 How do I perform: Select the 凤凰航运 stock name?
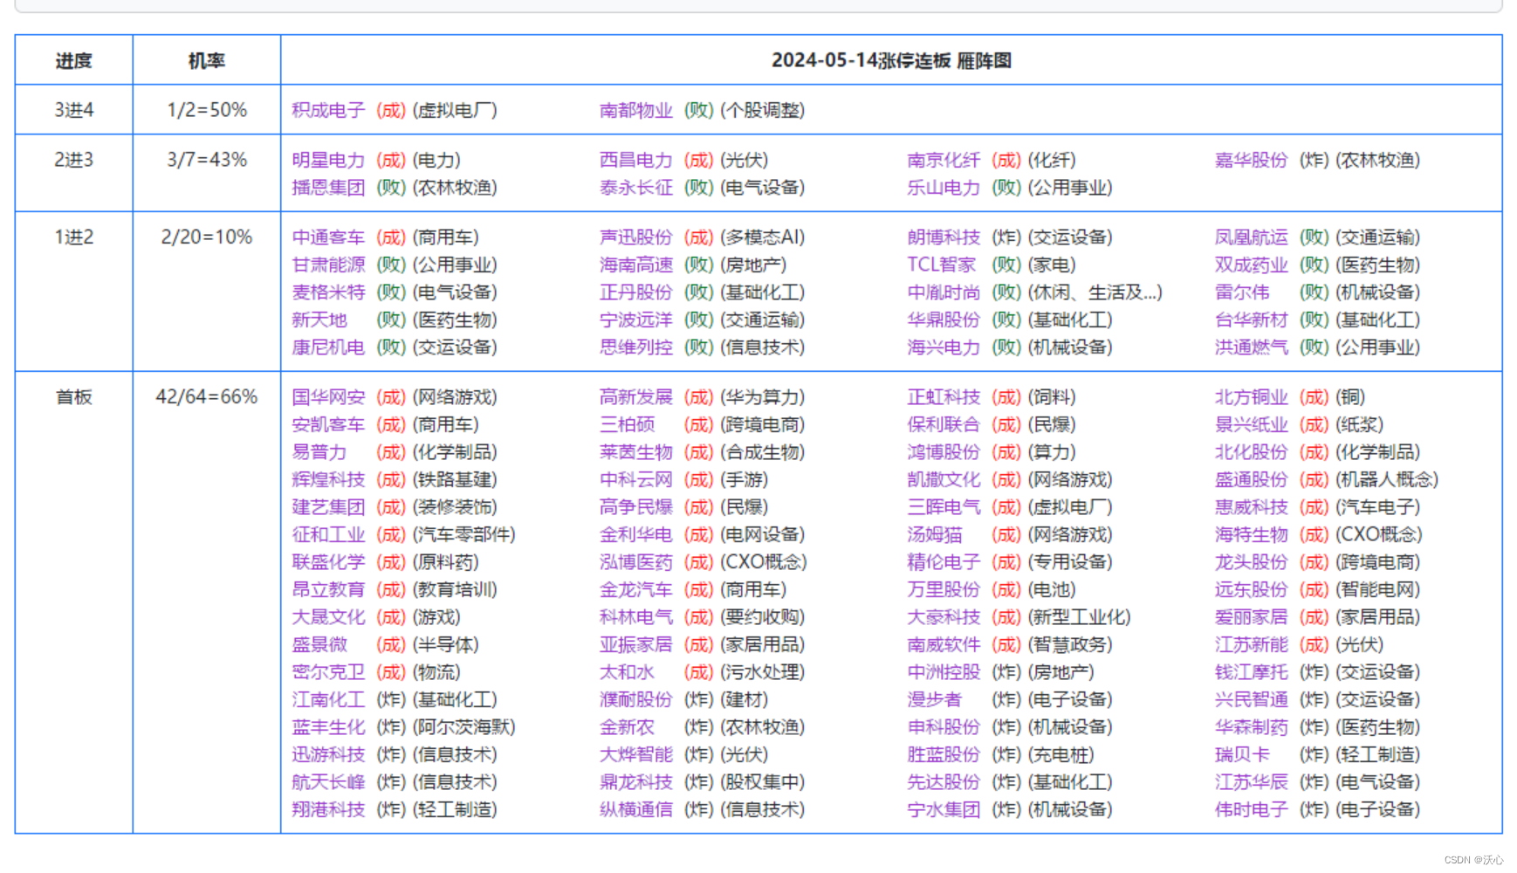tap(1252, 237)
